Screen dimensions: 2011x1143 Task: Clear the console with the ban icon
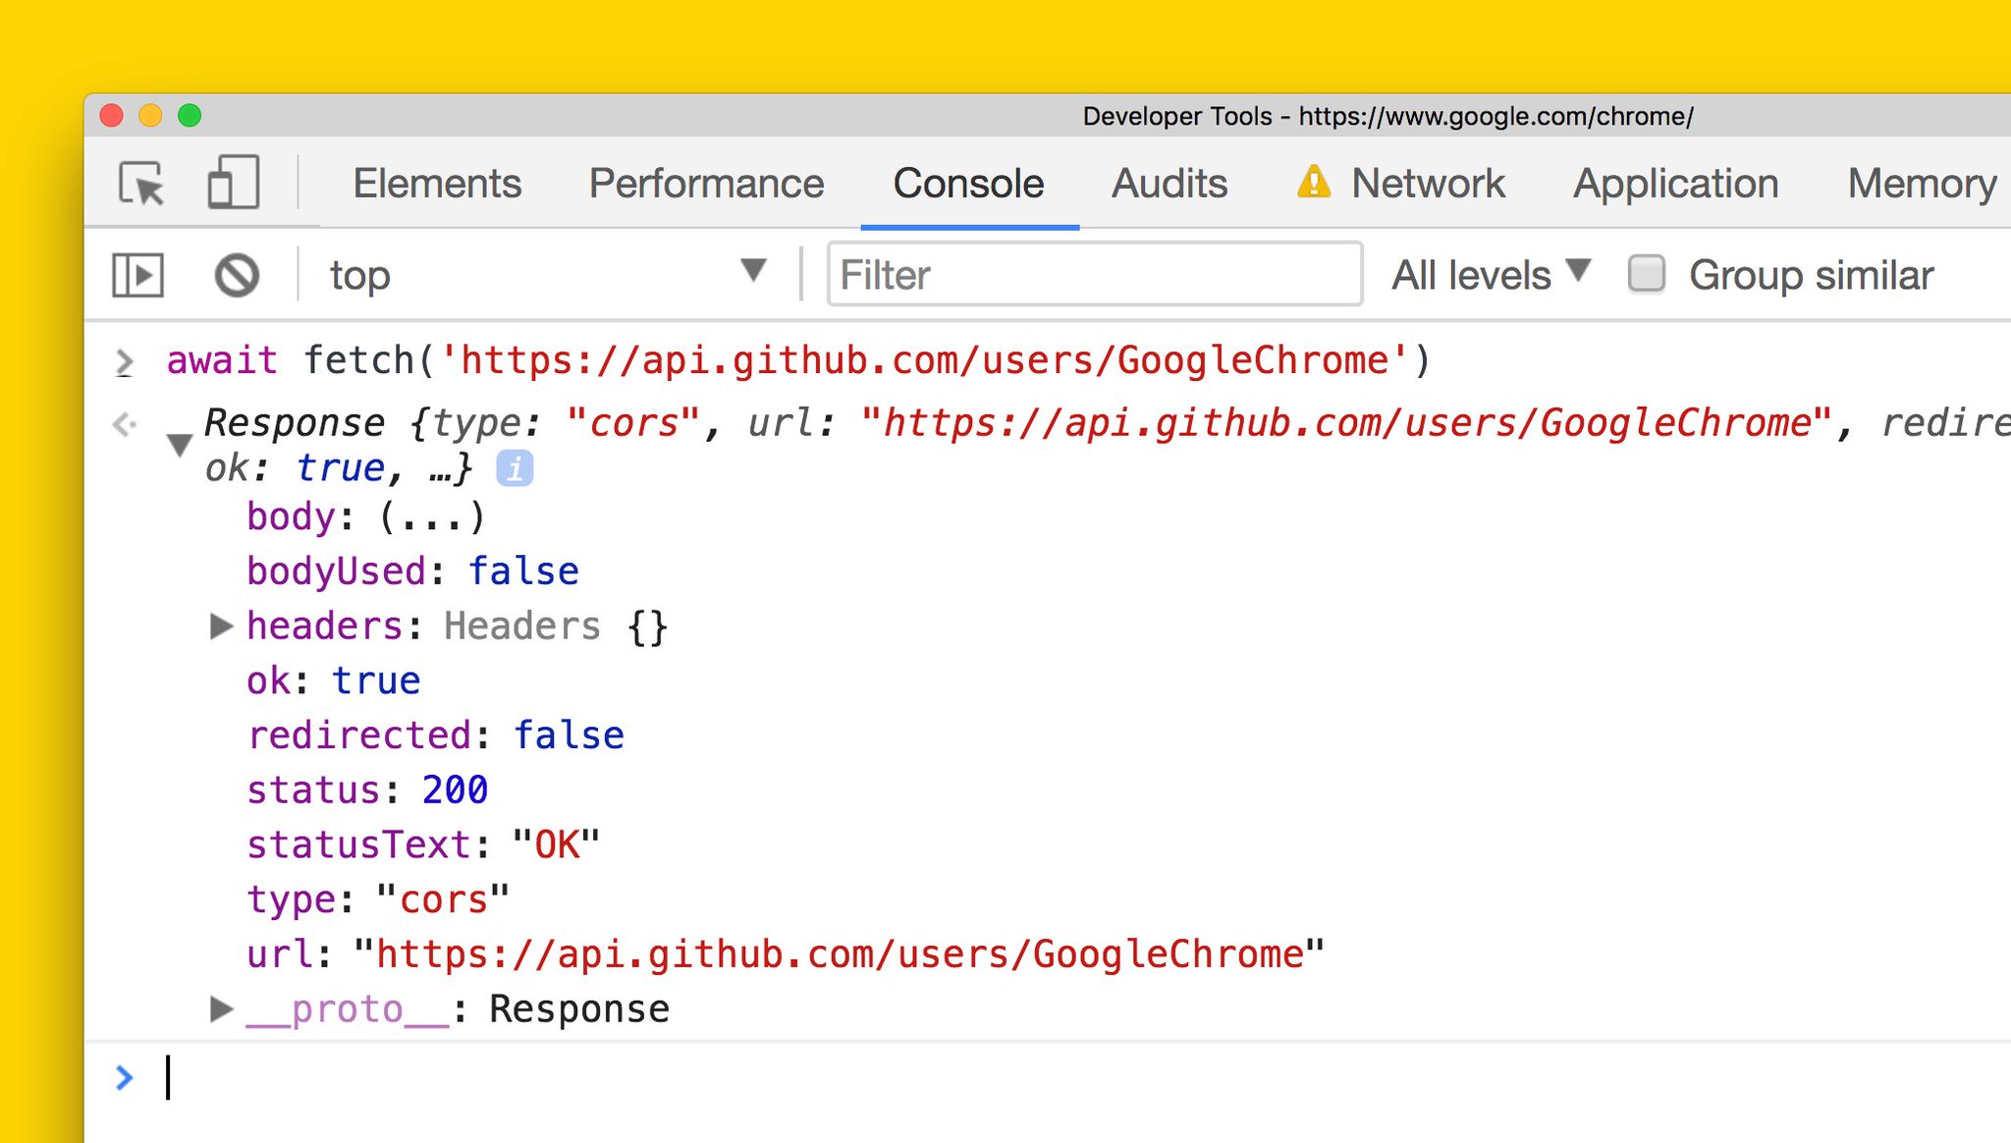pos(237,275)
